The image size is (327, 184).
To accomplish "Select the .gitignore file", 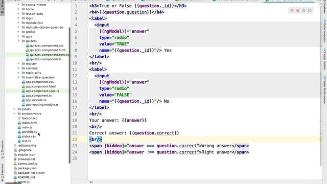I will [25, 150].
